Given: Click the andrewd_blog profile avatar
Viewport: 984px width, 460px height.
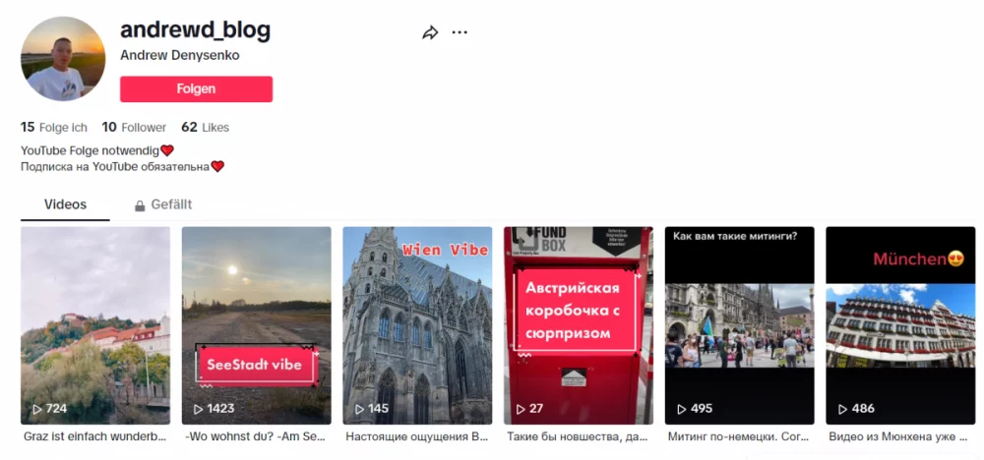Looking at the screenshot, I should 63,58.
